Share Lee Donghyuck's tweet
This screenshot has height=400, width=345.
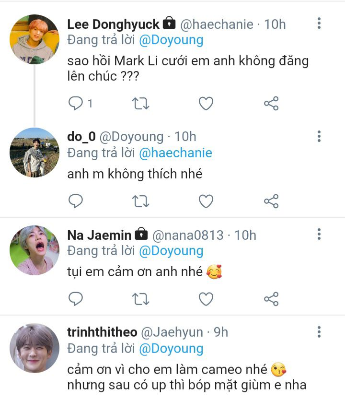(271, 103)
